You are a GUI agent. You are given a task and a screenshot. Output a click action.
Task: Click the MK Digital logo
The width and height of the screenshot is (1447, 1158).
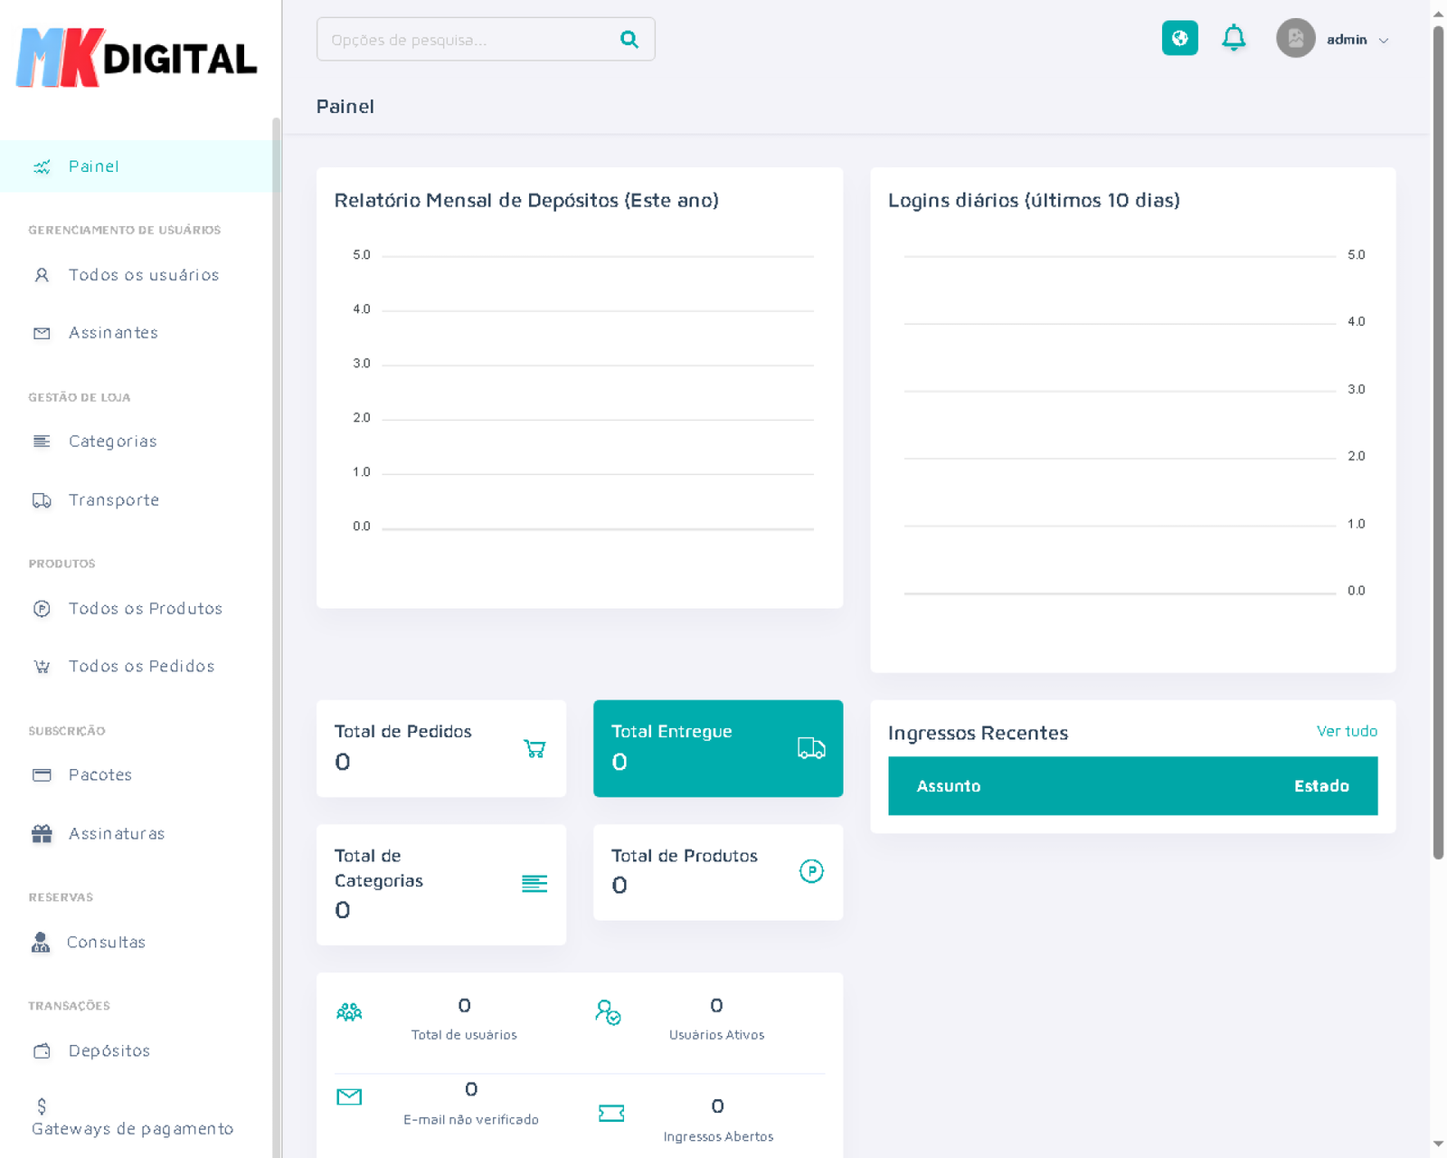click(x=137, y=58)
